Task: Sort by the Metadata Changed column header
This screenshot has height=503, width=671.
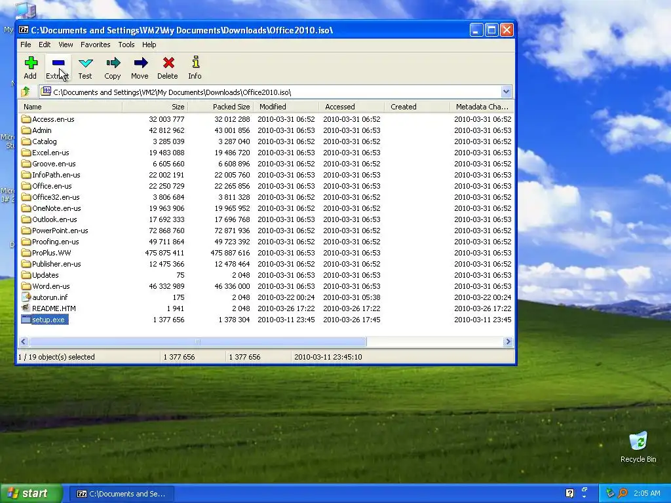Action: [x=482, y=107]
